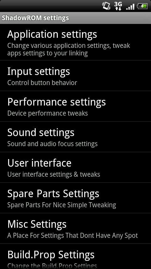Open Build.Prop Settings
This screenshot has width=151, height=269.
click(75, 256)
